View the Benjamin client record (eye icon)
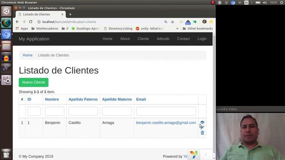 202,123
